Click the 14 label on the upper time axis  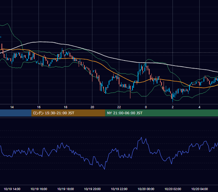pos(12,107)
